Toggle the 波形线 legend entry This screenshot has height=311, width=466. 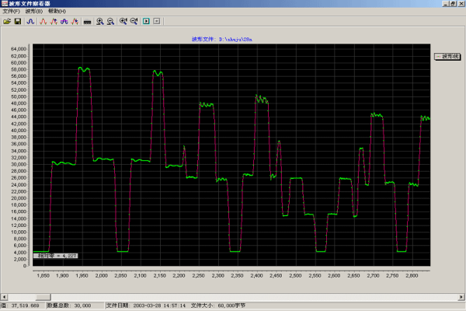447,56
